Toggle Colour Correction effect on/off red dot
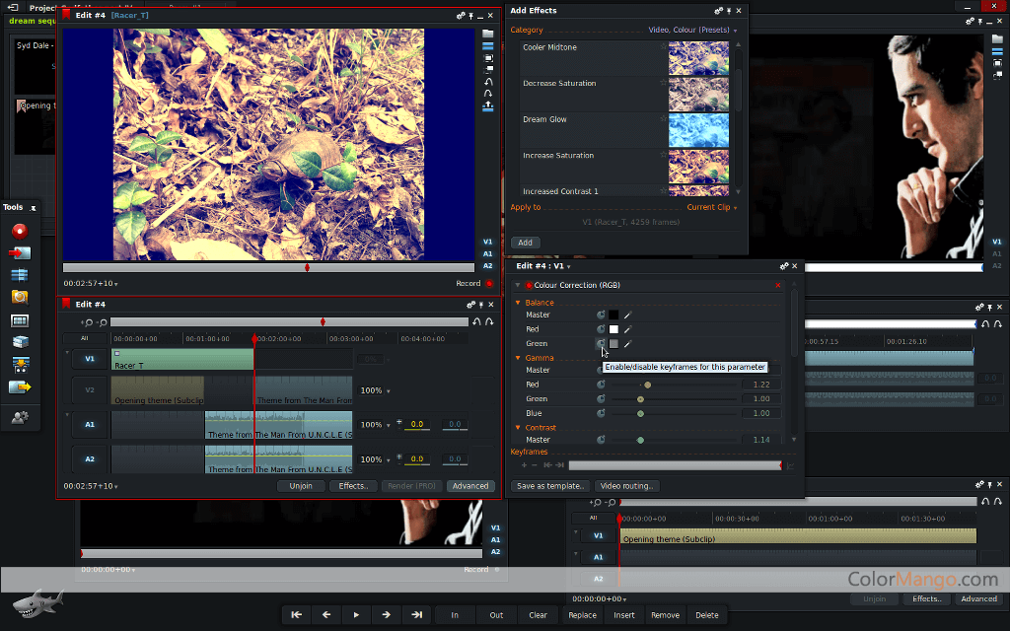The height and width of the screenshot is (631, 1010). (x=529, y=285)
